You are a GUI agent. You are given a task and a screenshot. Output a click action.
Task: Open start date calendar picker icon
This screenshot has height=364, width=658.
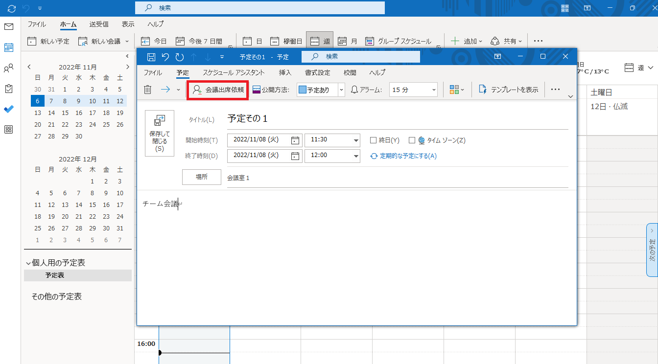click(x=295, y=140)
